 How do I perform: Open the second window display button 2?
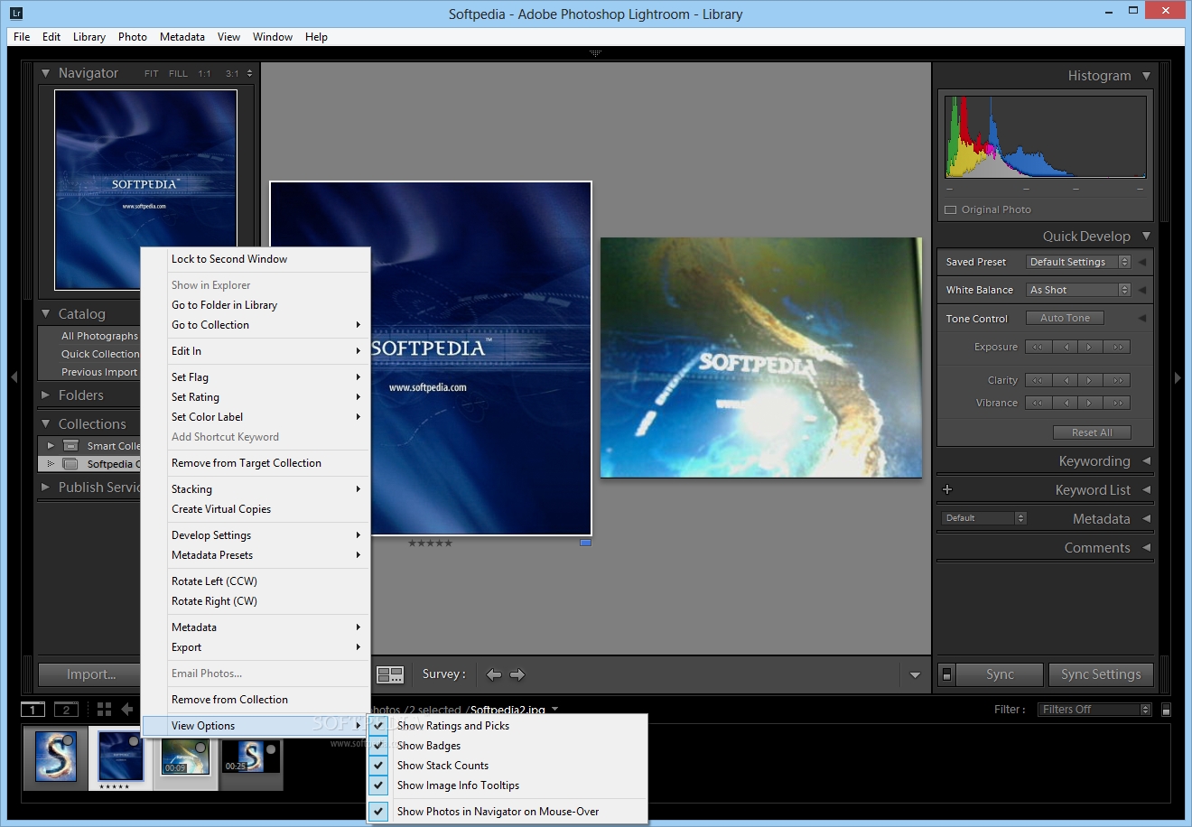click(x=66, y=710)
